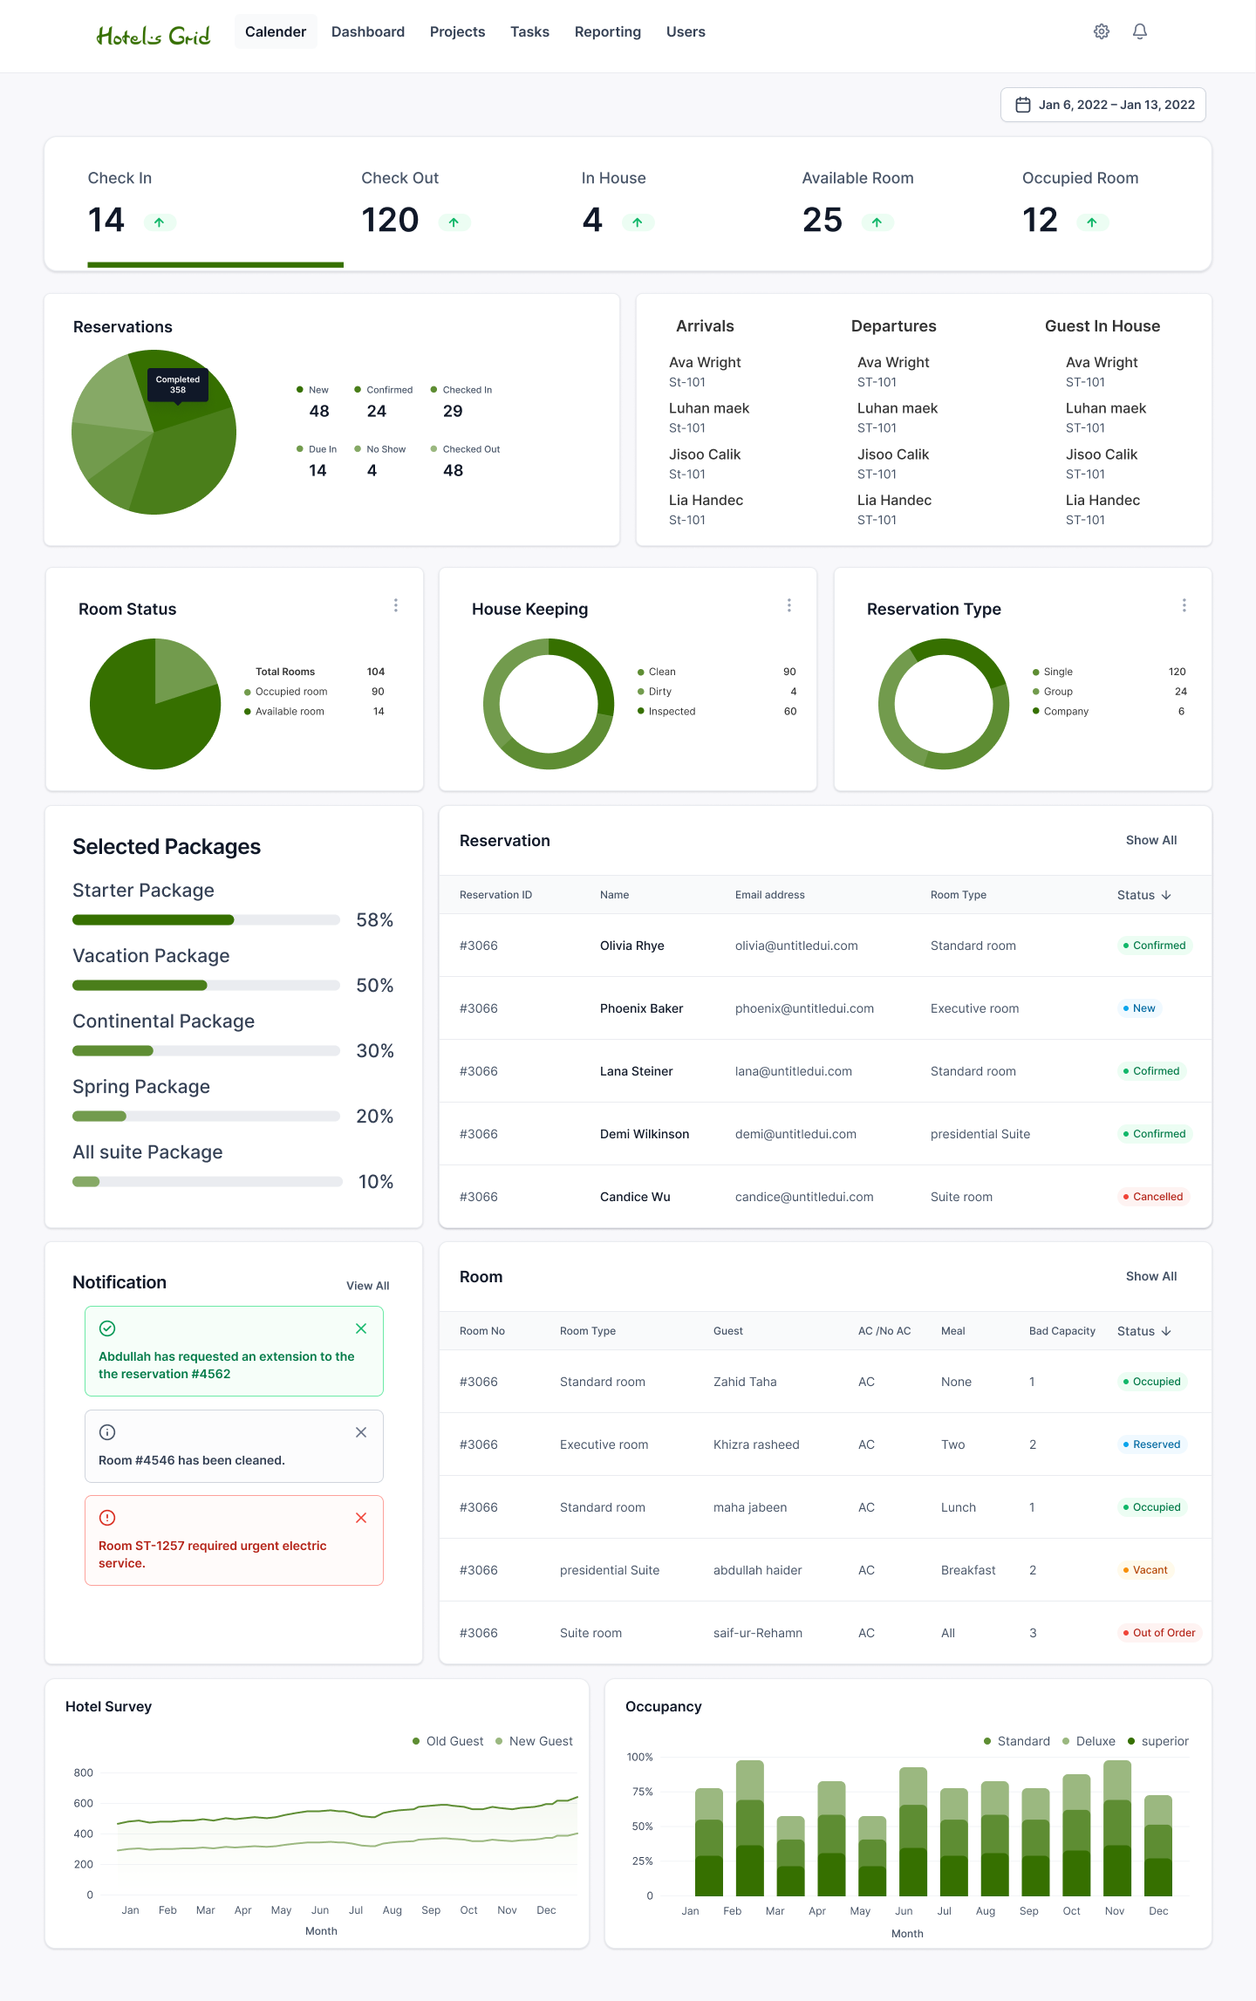Open the Reporting tab

click(x=608, y=31)
